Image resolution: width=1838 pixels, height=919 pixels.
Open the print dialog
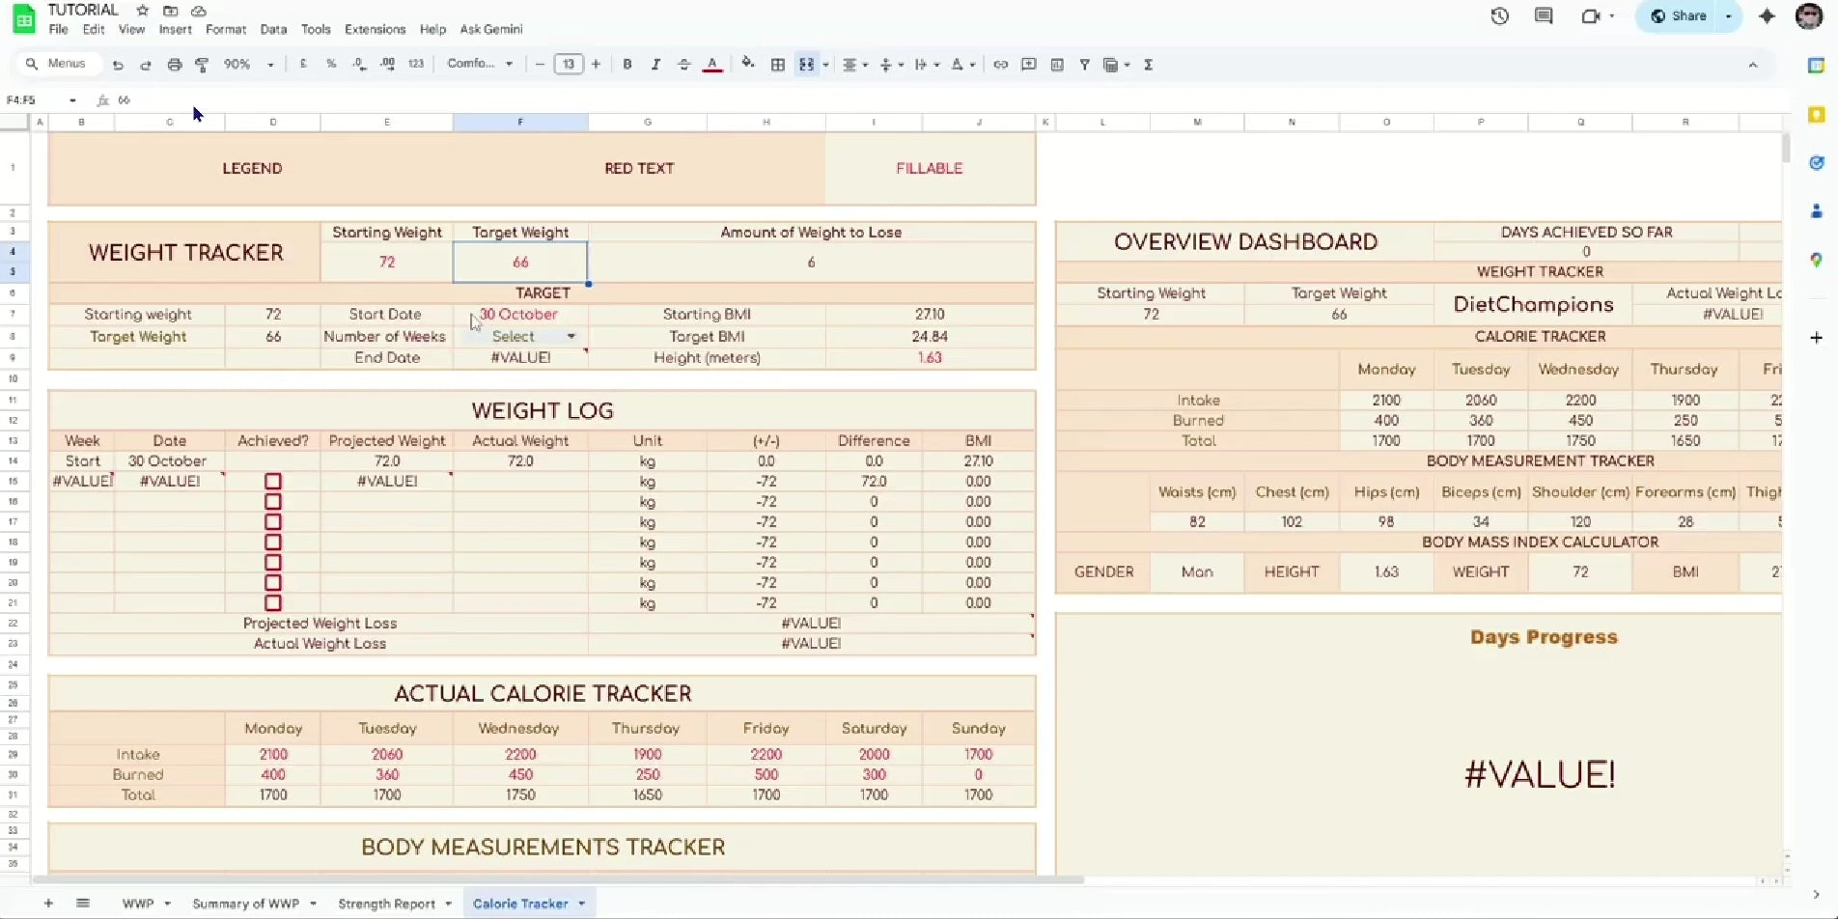pyautogui.click(x=175, y=64)
